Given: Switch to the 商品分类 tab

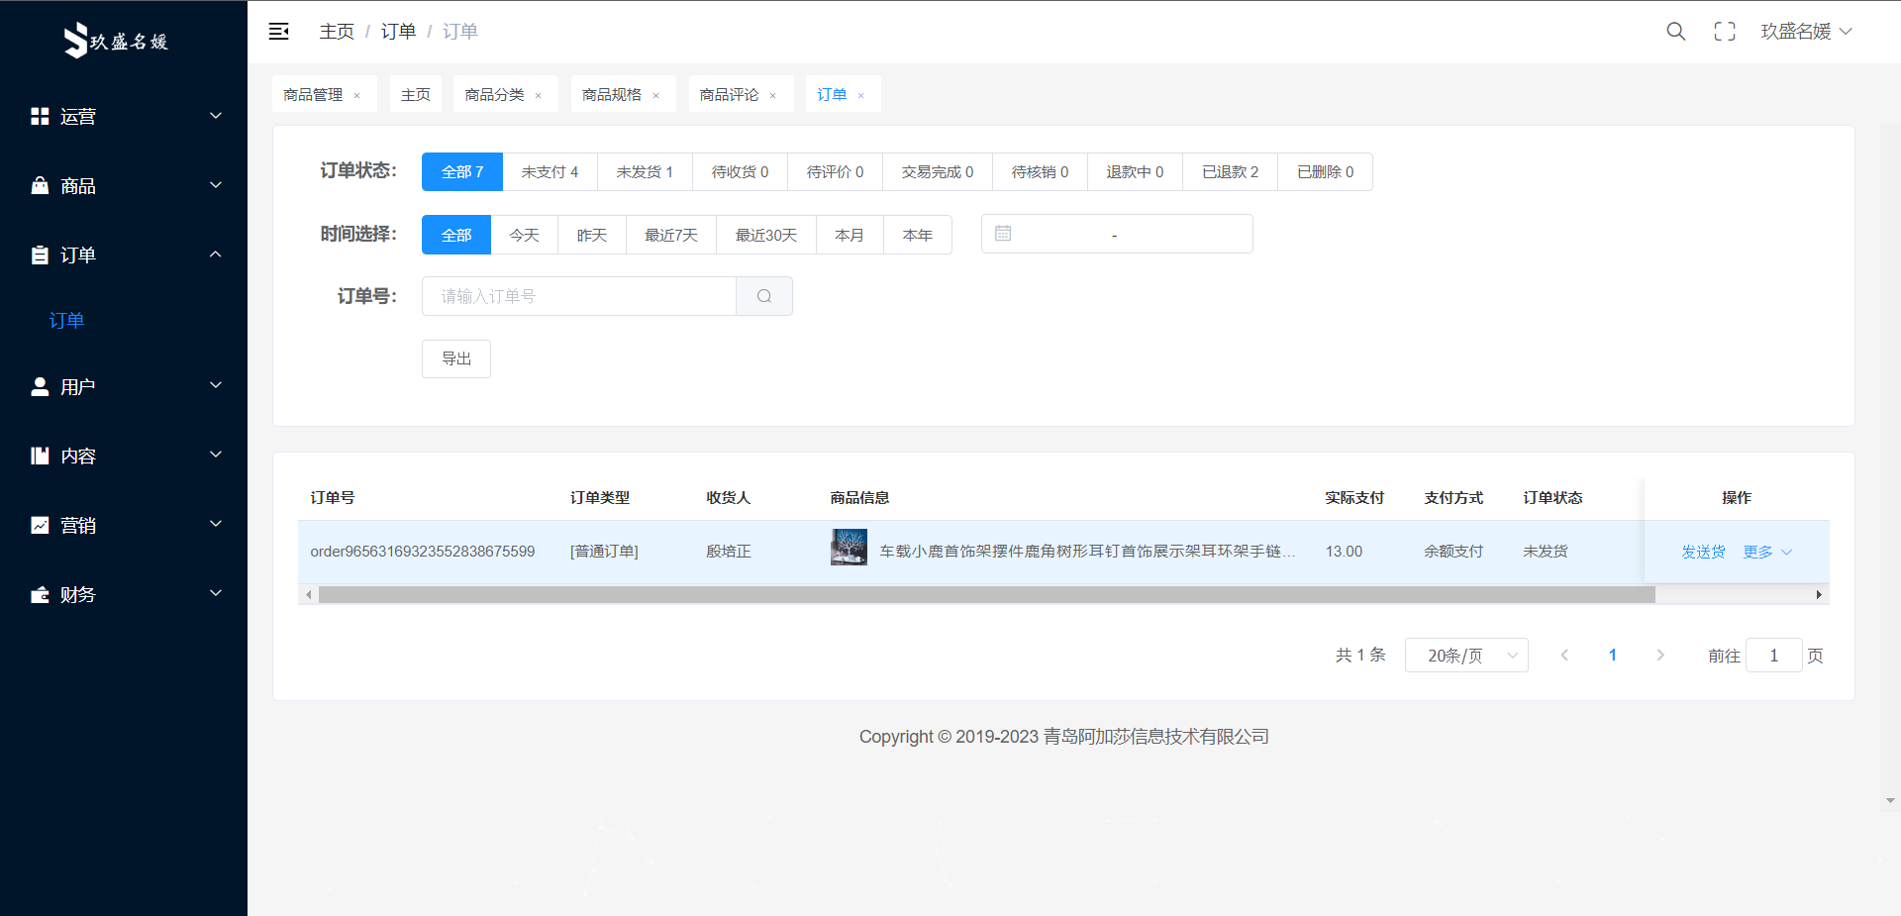Looking at the screenshot, I should coord(494,95).
